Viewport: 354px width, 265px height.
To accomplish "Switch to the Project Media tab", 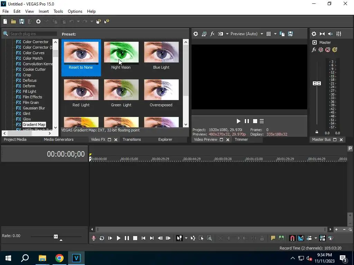I will point(15,139).
